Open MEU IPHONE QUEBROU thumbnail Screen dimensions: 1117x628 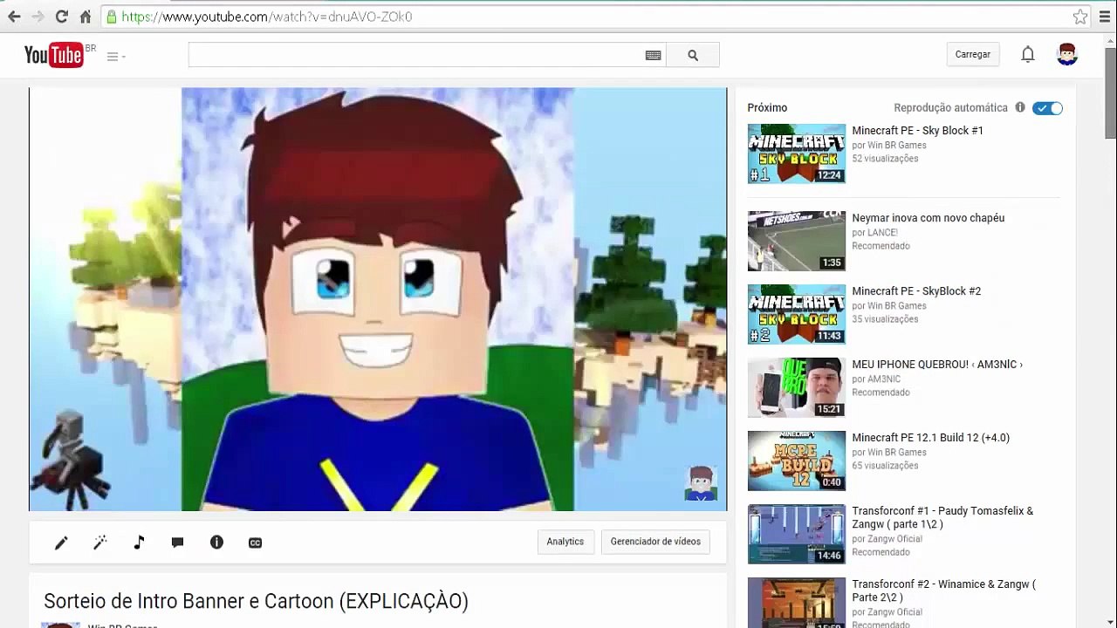(797, 387)
